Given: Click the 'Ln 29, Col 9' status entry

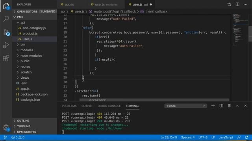Looking at the screenshot, I should (x=169, y=137).
